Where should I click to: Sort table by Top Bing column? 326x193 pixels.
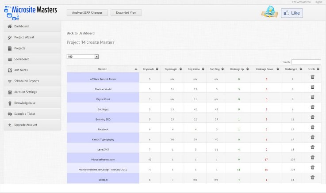216,69
